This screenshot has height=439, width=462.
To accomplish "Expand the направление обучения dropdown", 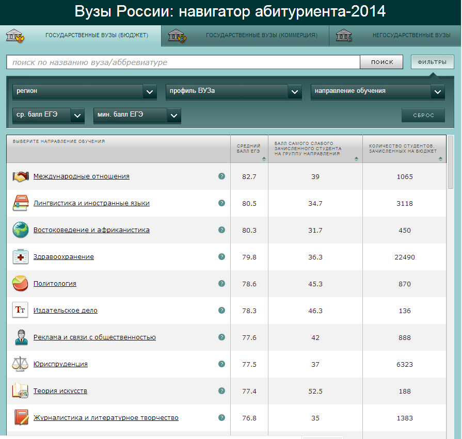I will click(378, 92).
